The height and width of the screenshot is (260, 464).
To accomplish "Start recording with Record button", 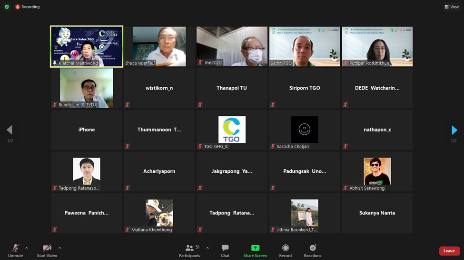I will 286,250.
